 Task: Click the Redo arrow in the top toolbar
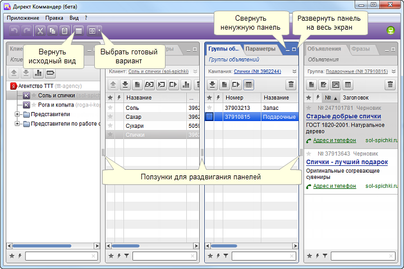click(26, 31)
